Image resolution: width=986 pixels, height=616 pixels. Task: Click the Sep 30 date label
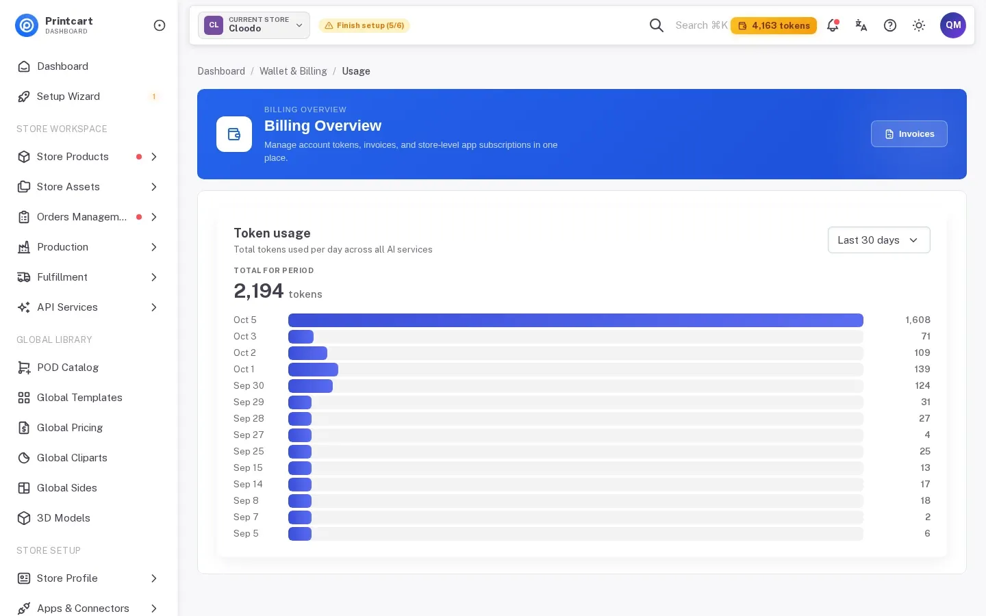click(249, 386)
